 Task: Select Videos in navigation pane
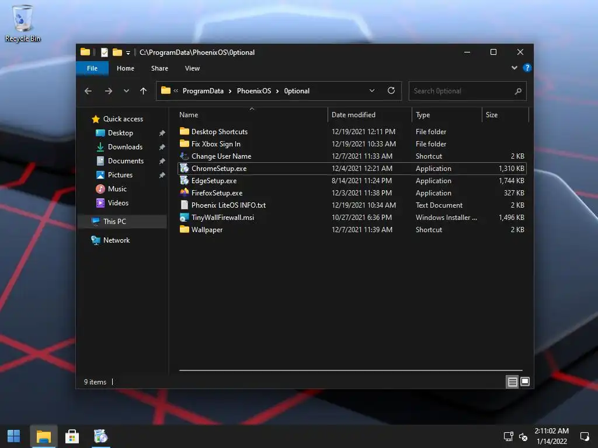(112, 202)
